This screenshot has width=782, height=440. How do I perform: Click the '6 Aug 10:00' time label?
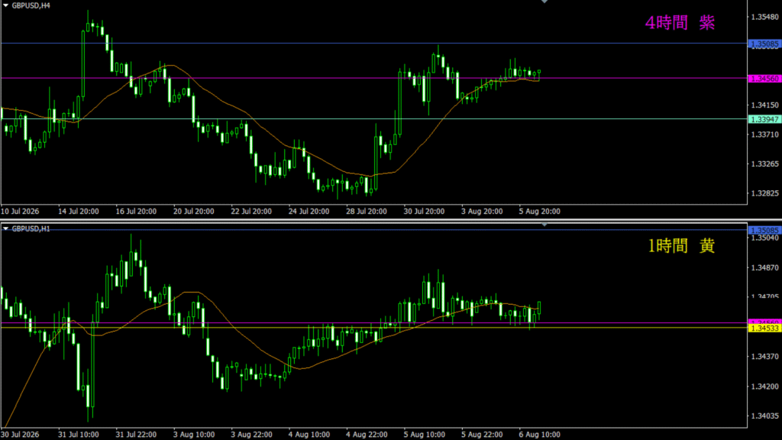[x=540, y=435]
